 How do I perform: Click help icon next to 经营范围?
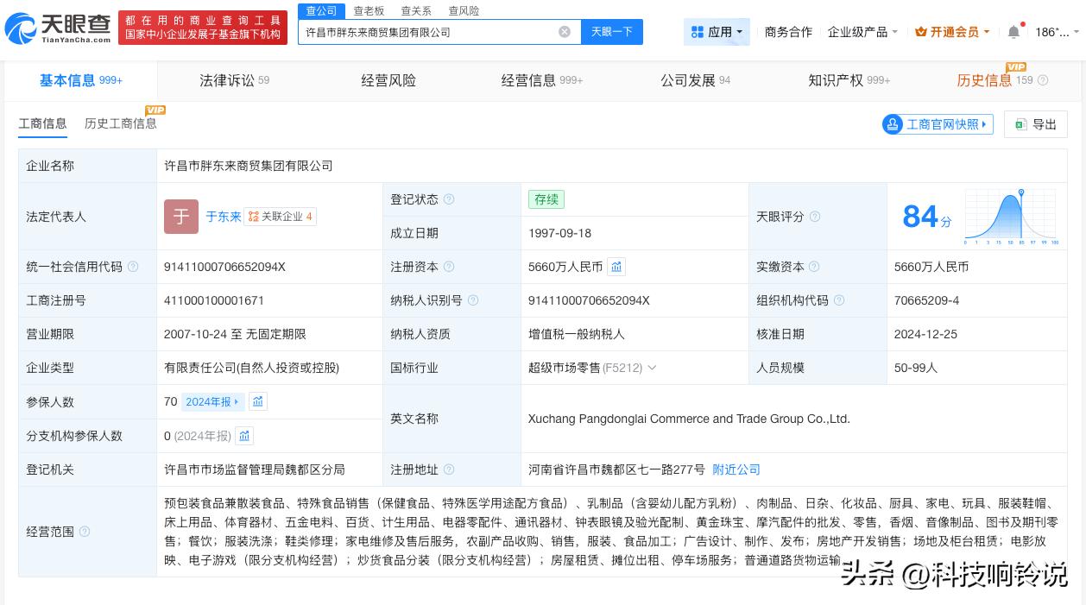click(85, 532)
